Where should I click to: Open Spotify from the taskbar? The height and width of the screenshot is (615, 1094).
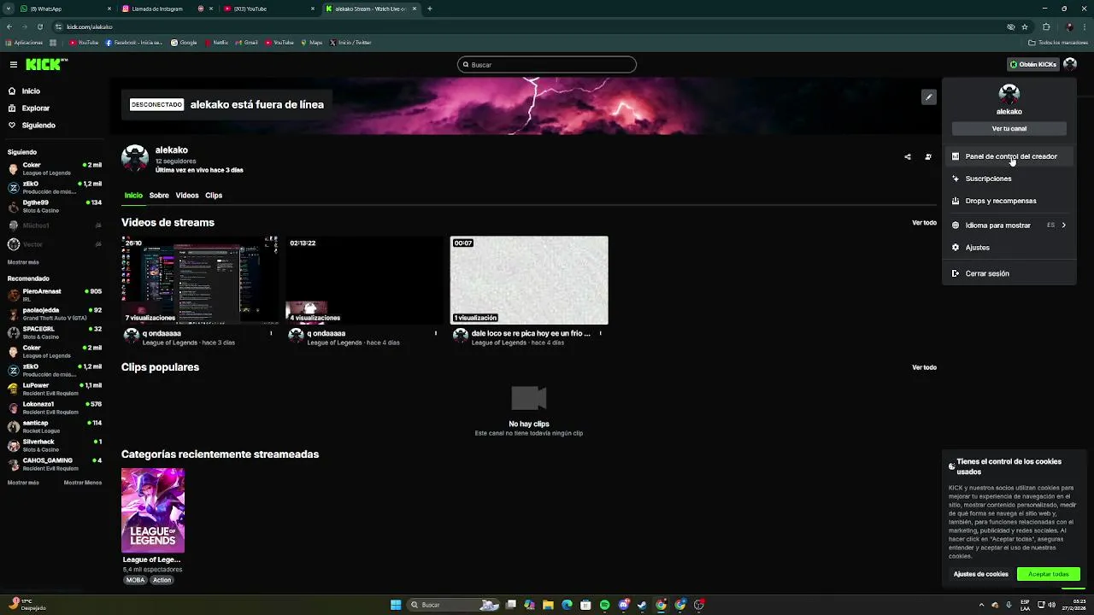604,605
